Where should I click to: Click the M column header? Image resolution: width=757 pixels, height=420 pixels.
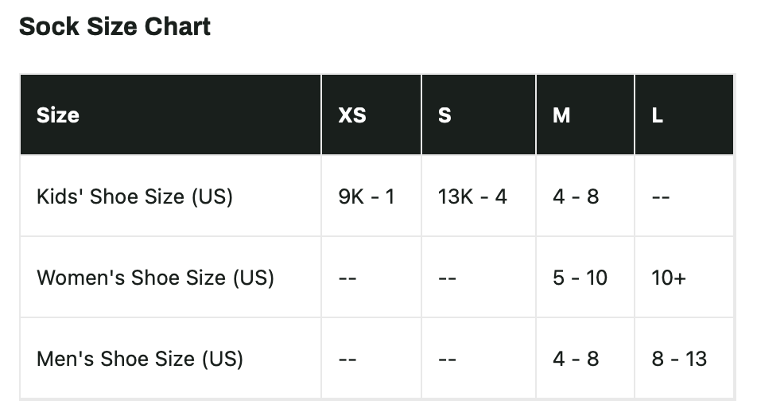click(585, 115)
